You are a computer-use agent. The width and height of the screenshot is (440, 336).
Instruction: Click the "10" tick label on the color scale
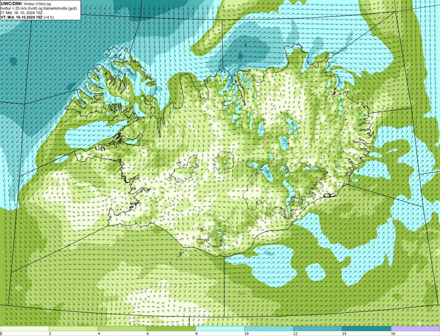click(x=246, y=334)
